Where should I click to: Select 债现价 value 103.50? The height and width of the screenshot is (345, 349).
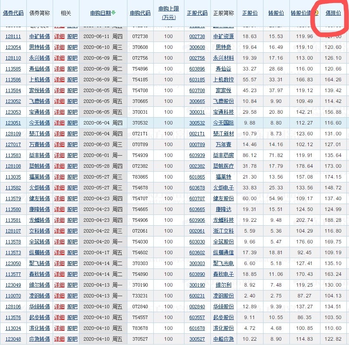pyautogui.click(x=333, y=317)
